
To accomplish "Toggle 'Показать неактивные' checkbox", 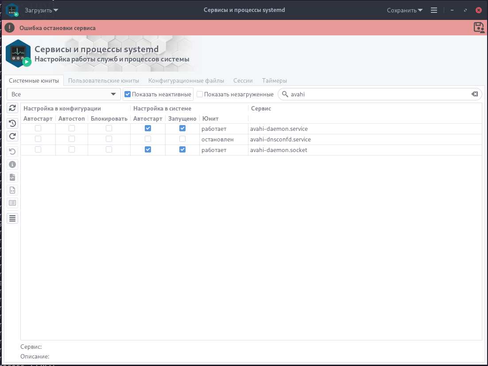I will tap(128, 94).
